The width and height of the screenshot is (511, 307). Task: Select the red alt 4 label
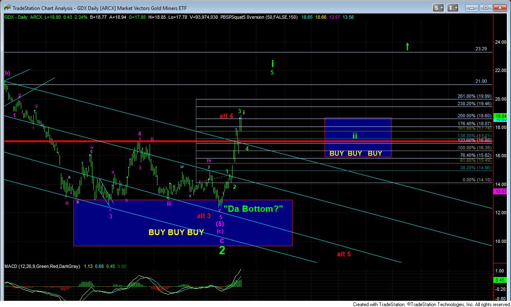pos(226,116)
